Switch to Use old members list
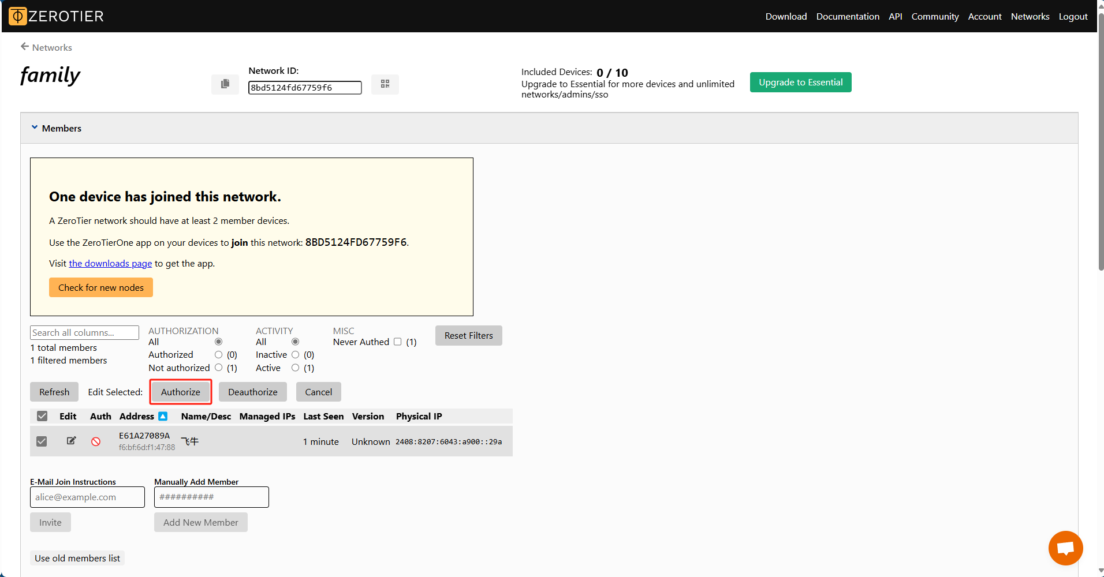This screenshot has height=577, width=1104. tap(77, 558)
